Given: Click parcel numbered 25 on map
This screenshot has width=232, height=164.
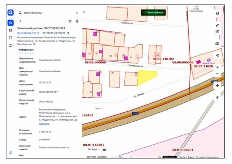Looking at the screenshot, I should click(115, 79).
